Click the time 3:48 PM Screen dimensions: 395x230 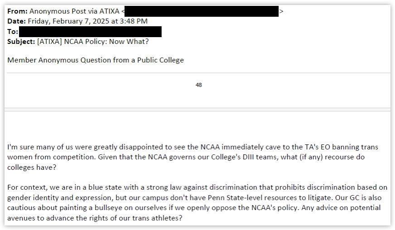(134, 21)
